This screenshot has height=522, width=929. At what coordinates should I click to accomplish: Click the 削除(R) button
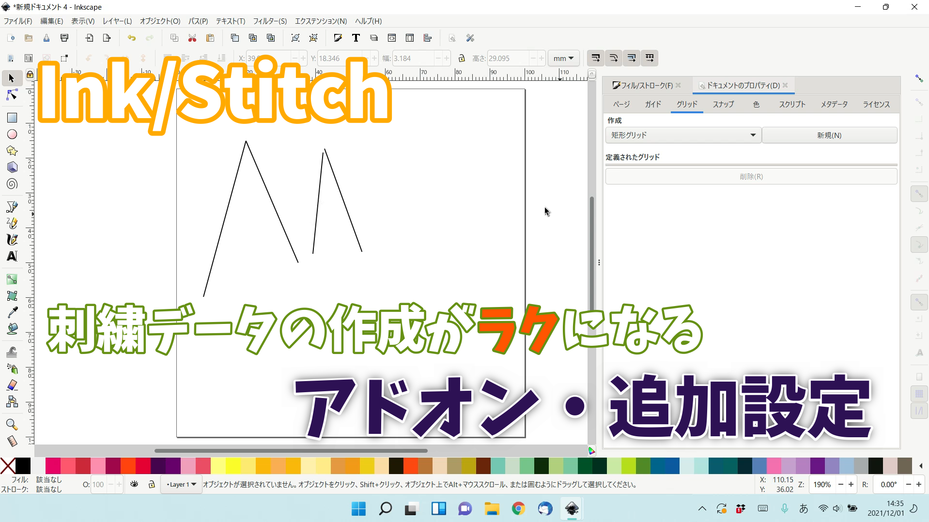click(751, 176)
